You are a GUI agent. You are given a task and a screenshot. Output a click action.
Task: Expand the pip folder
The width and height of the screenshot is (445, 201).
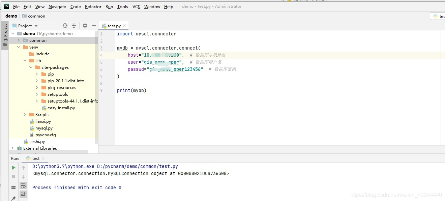37,74
